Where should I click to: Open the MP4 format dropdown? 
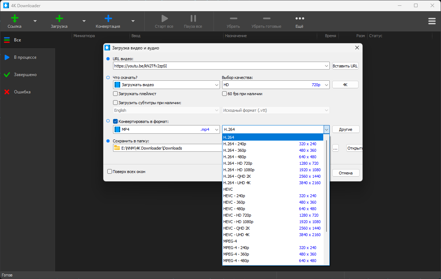166,129
